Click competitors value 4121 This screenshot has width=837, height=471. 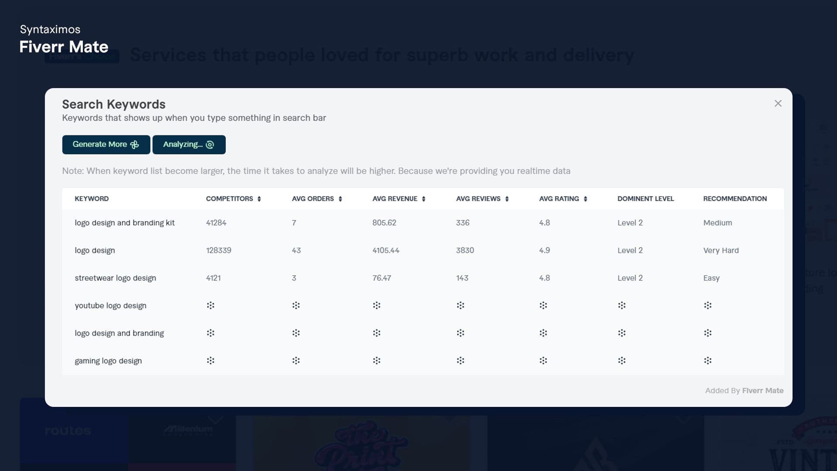point(213,278)
